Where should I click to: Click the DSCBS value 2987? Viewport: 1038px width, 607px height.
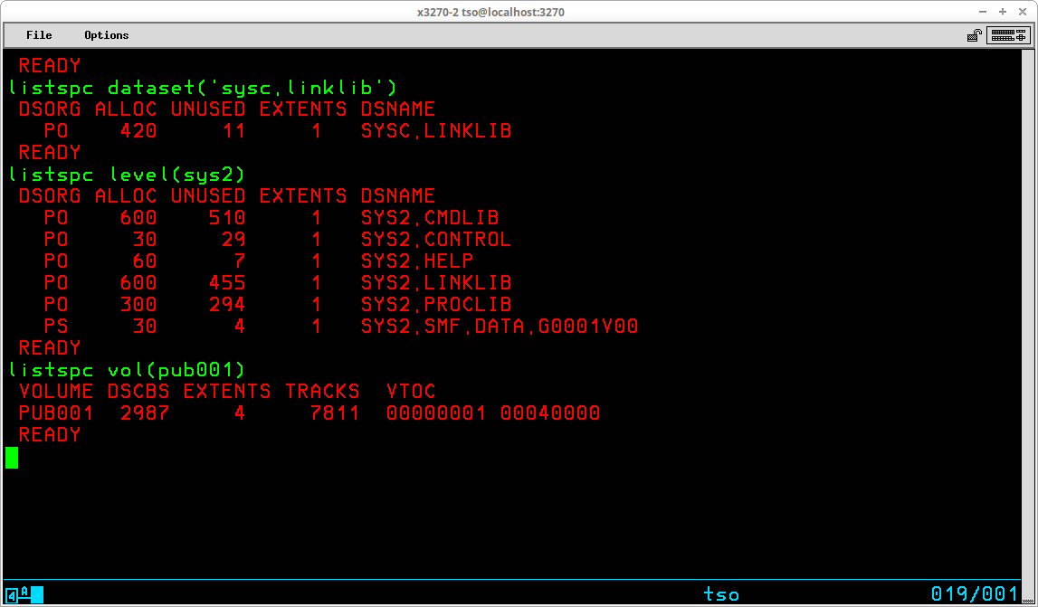[x=145, y=413]
